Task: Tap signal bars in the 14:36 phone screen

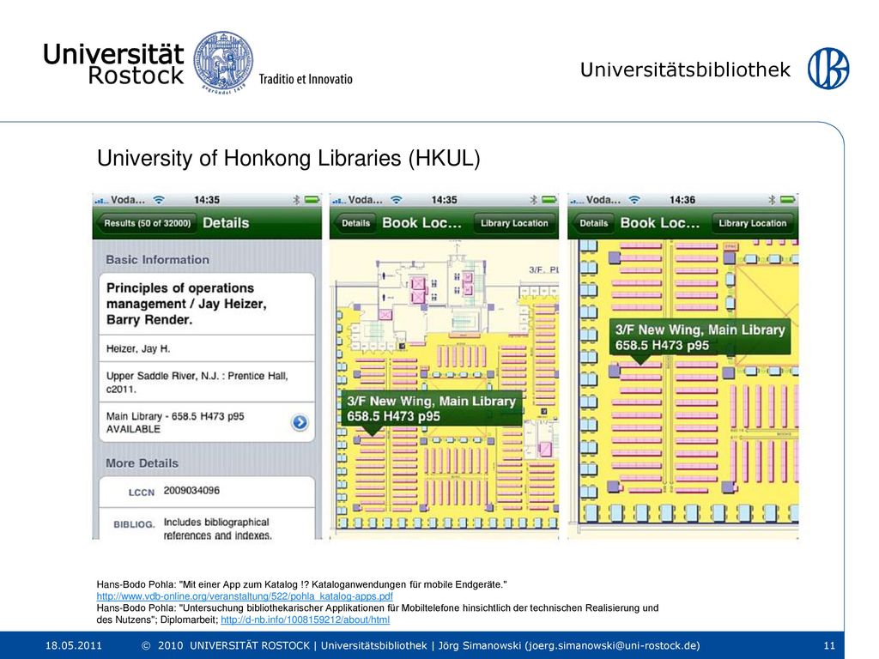Action: tap(577, 200)
